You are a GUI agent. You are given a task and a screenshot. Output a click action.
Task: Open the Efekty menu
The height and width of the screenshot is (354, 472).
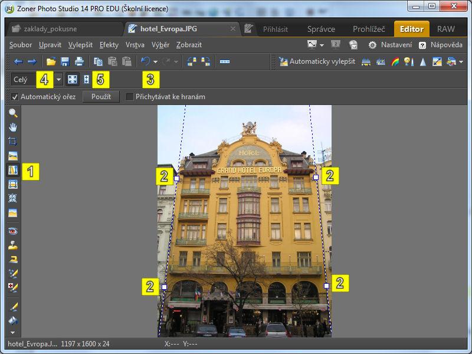click(109, 45)
